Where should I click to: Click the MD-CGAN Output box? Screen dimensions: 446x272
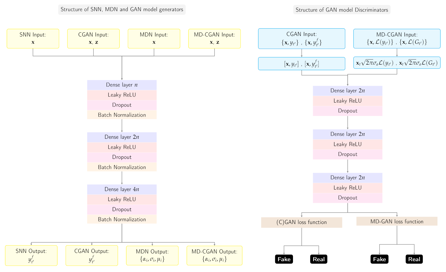click(214, 255)
